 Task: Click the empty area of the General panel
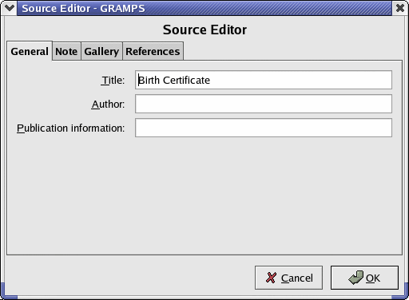[204, 195]
